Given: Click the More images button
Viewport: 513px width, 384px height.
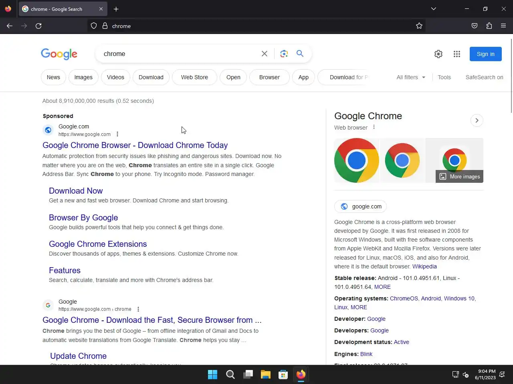Looking at the screenshot, I should coord(459,176).
